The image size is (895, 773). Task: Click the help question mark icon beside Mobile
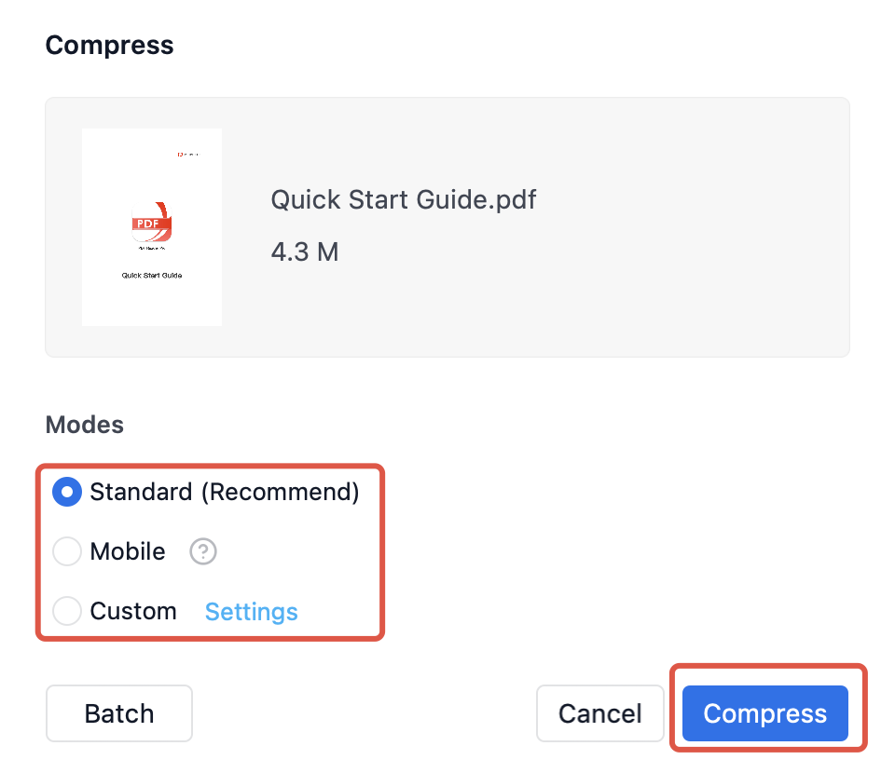(203, 552)
